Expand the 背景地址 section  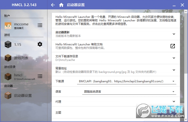[174, 70]
